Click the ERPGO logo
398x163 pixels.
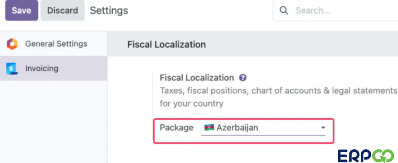pyautogui.click(x=366, y=156)
